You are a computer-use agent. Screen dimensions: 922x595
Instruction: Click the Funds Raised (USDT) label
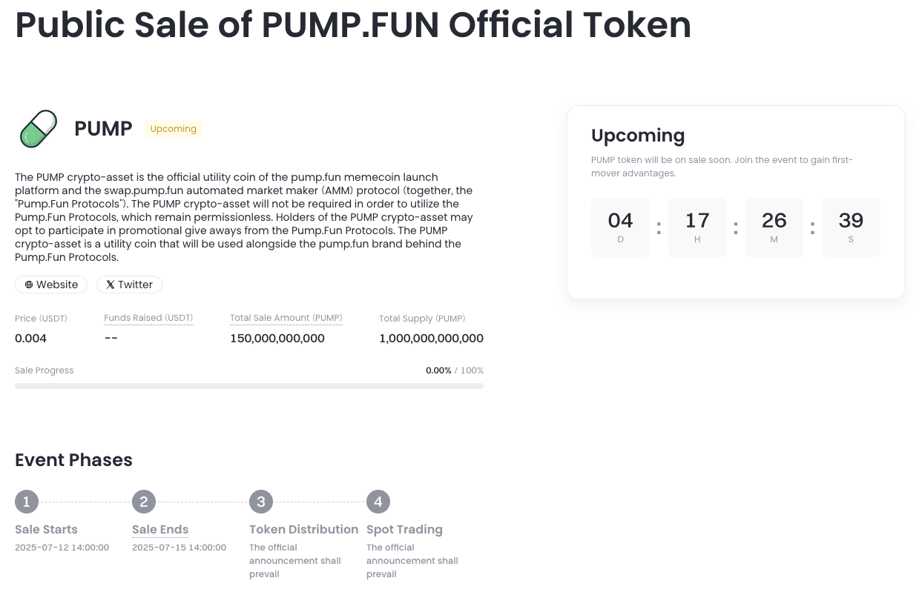[x=148, y=318]
